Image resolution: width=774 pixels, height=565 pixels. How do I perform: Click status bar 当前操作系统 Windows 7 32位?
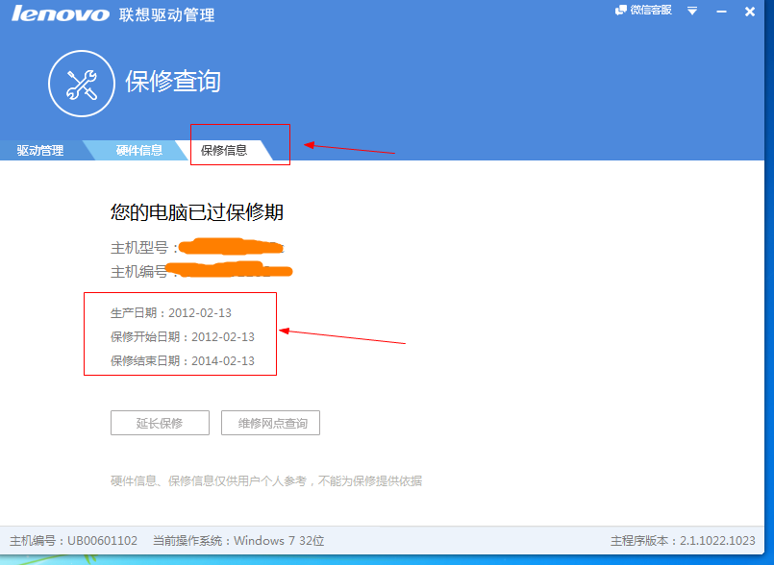pos(238,541)
